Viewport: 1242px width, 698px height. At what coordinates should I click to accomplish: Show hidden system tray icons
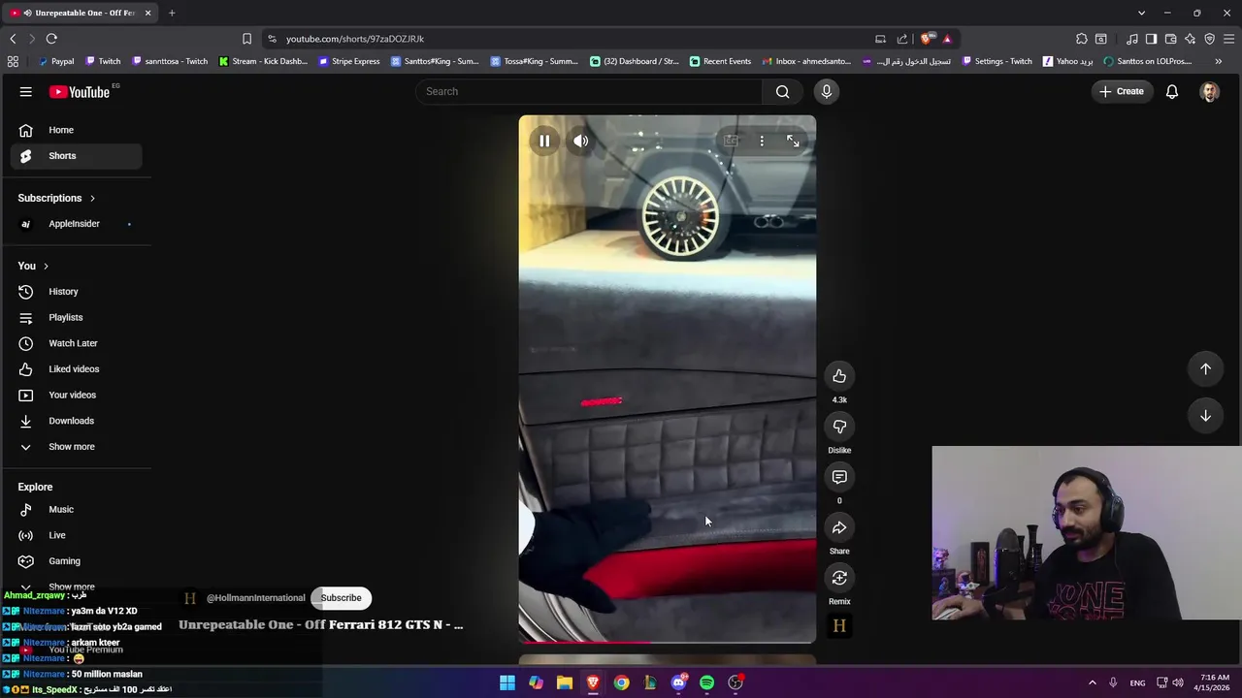tap(1092, 682)
